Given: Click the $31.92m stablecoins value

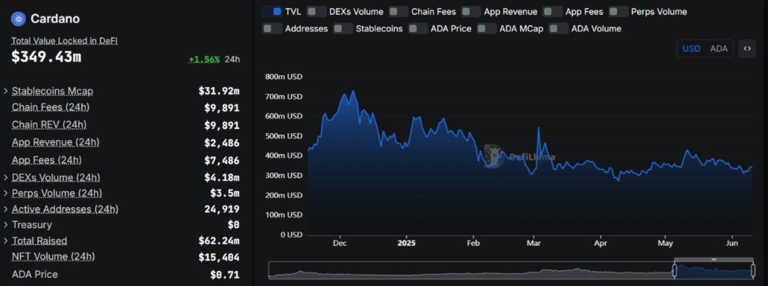Looking at the screenshot, I should point(219,91).
